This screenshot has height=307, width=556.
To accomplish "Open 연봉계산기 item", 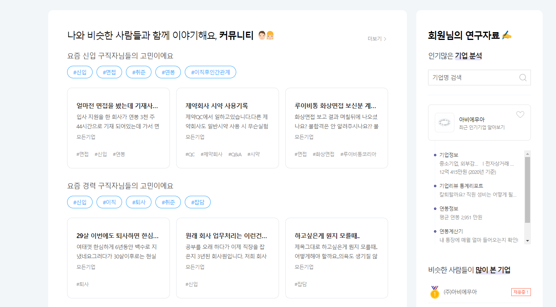I will 451,231.
